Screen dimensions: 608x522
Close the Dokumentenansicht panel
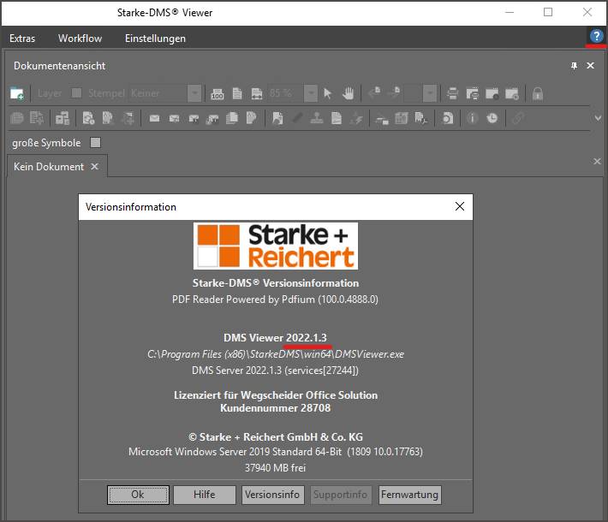point(590,66)
